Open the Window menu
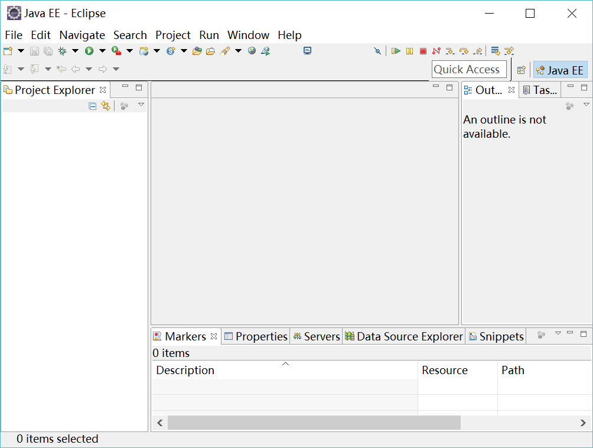 click(248, 35)
